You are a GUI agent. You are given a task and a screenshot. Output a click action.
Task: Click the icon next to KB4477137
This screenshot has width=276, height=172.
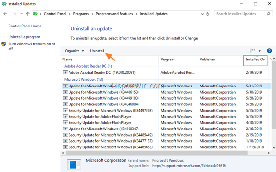[x=65, y=141]
